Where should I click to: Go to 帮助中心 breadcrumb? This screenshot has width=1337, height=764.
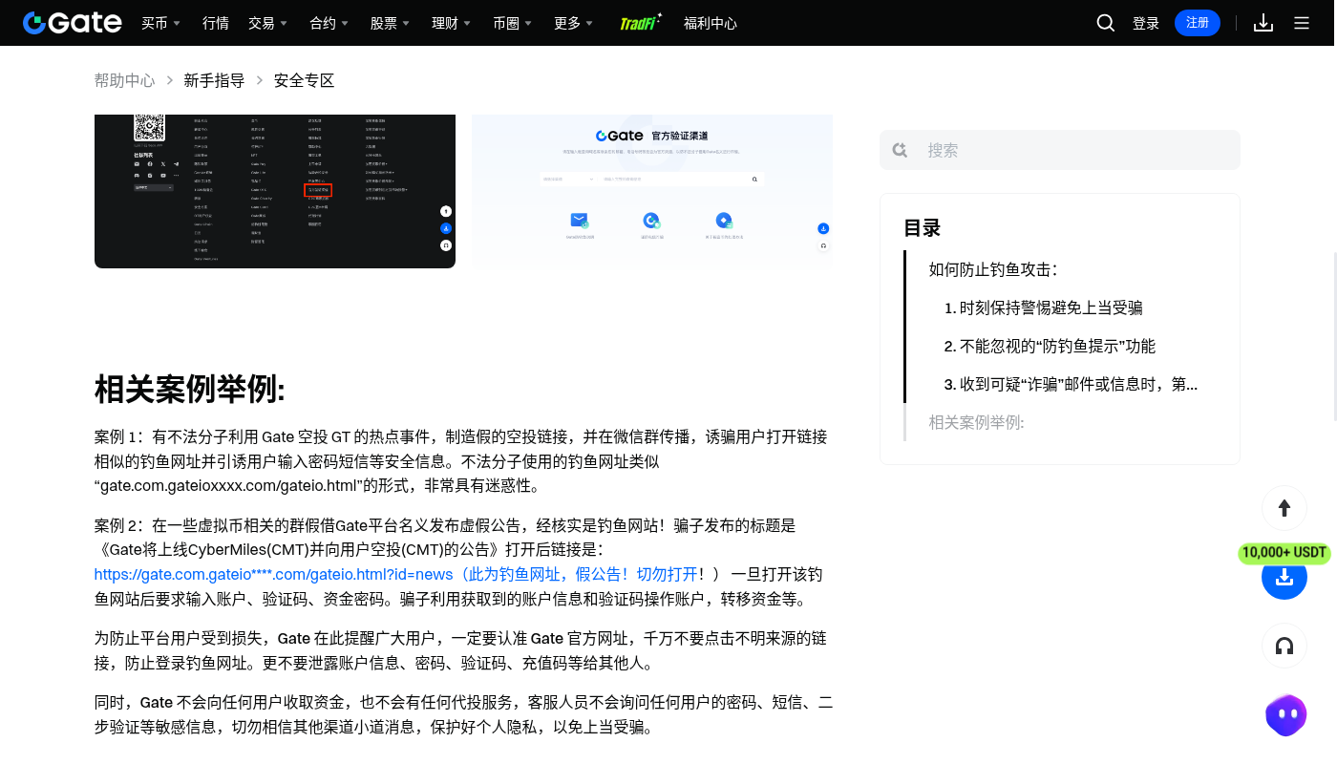pos(124,80)
